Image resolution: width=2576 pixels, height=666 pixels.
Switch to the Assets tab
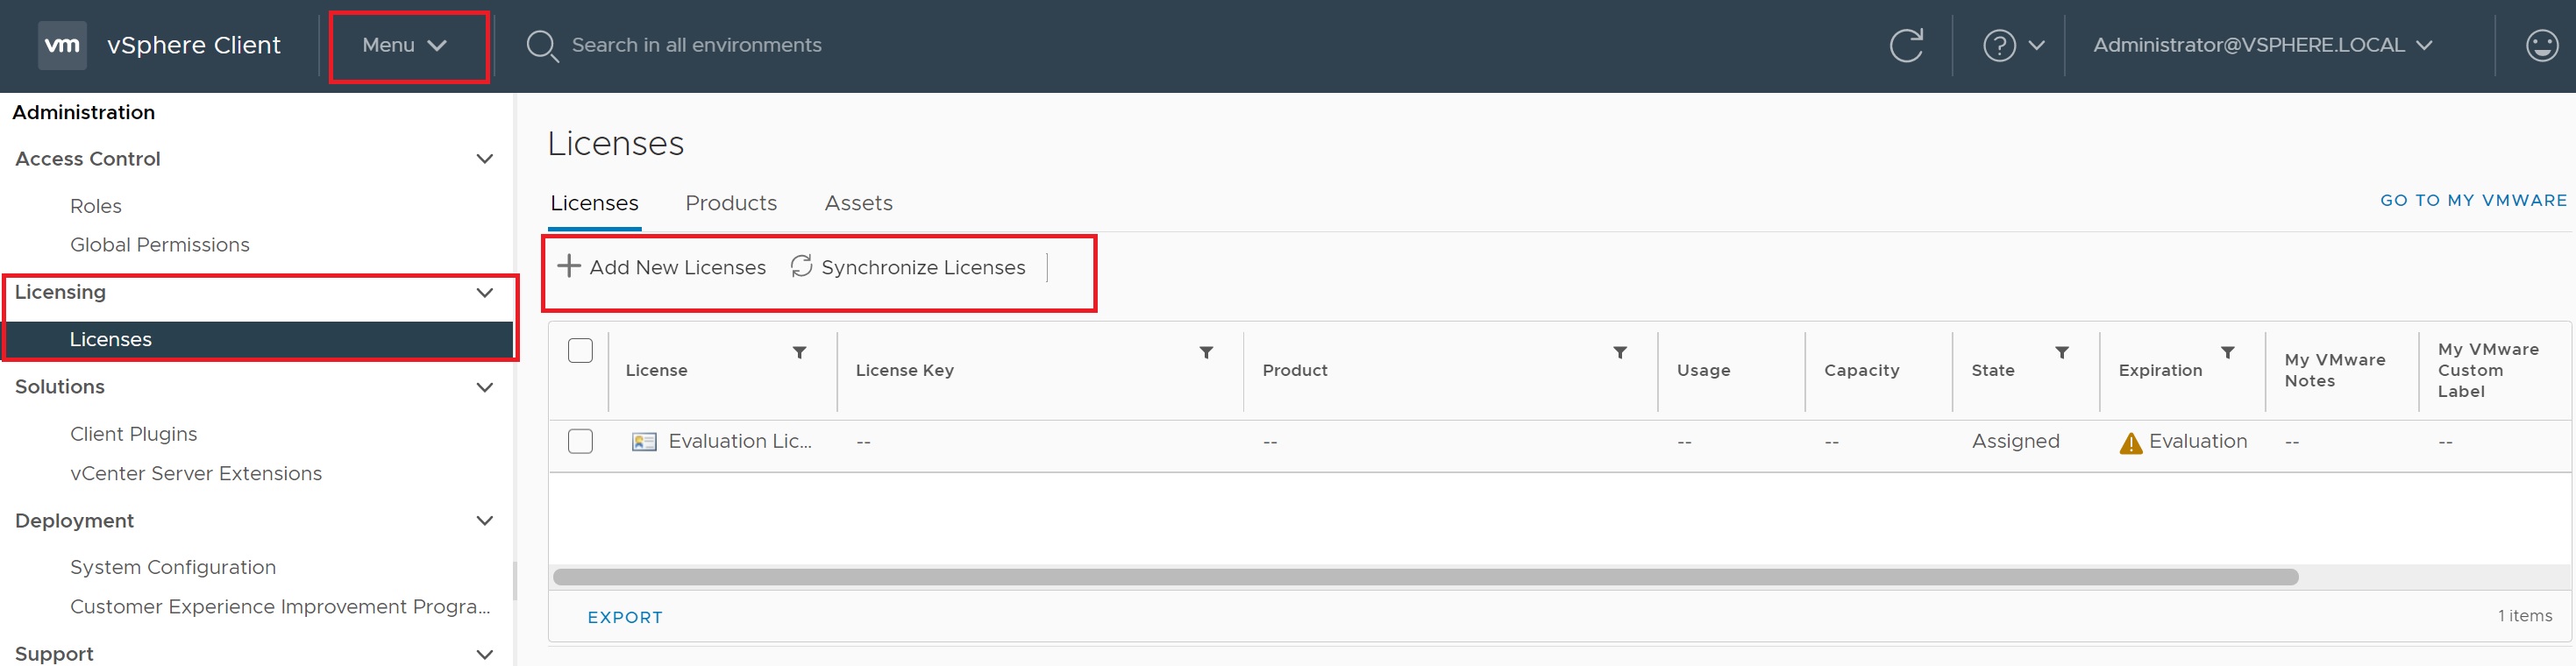(858, 203)
